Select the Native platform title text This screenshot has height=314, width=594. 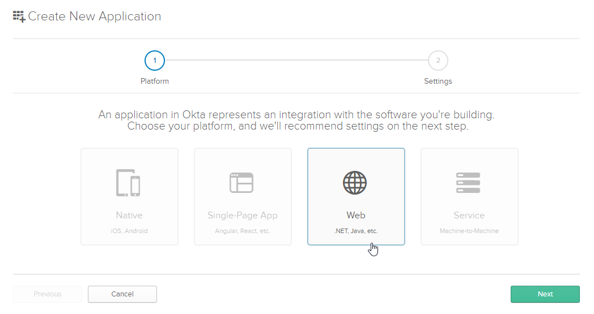pyautogui.click(x=129, y=216)
